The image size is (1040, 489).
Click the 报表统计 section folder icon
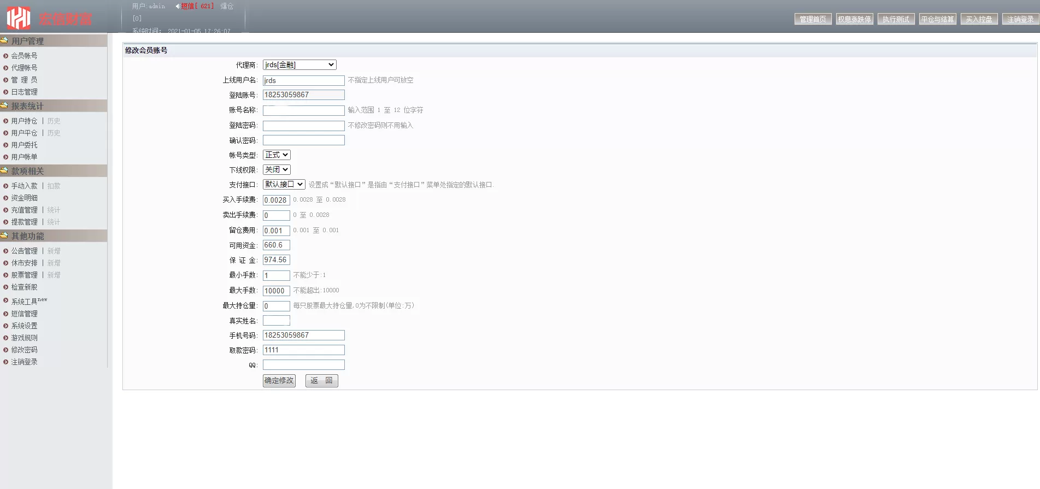pyautogui.click(x=4, y=105)
